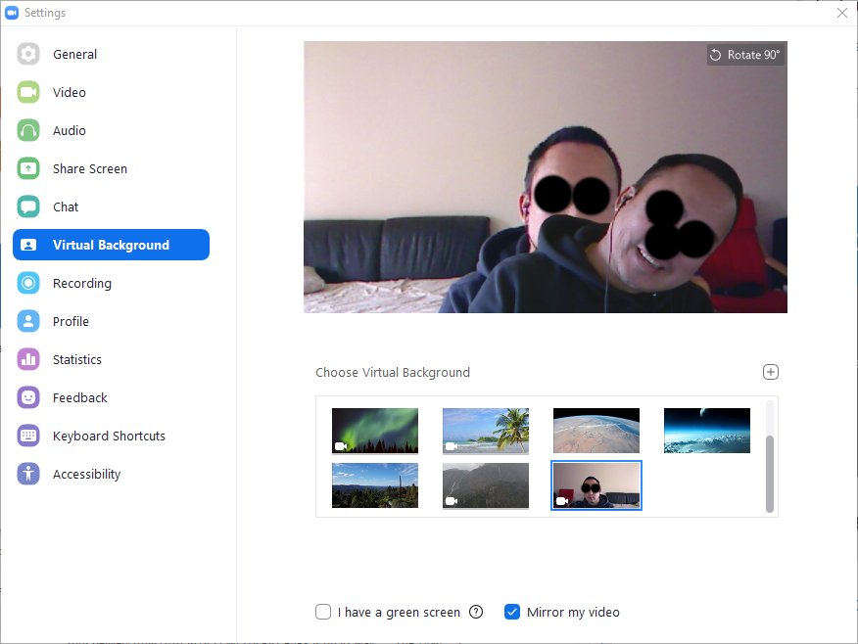Select the Video camera icon
The image size is (858, 644).
[x=28, y=93]
